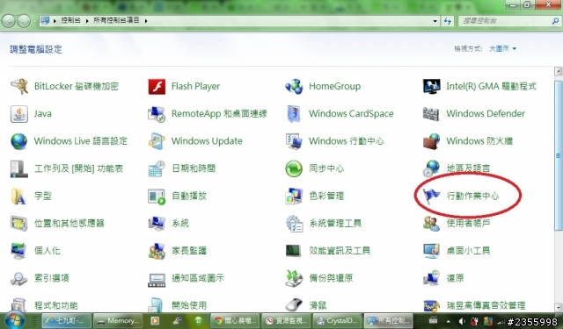
Task: Open the Windows Defender wall icon
Action: pyautogui.click(x=431, y=114)
